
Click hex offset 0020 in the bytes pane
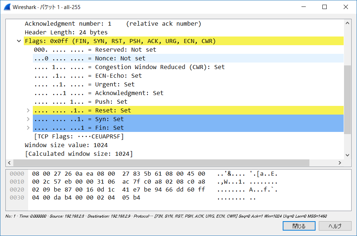[17, 190]
